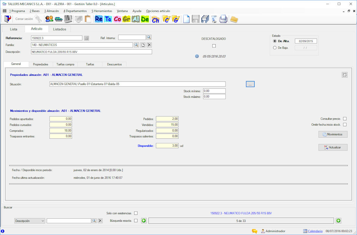Screen dimensions: 357x235
Task: Open the 3 Almacén menu
Action: (51, 11)
